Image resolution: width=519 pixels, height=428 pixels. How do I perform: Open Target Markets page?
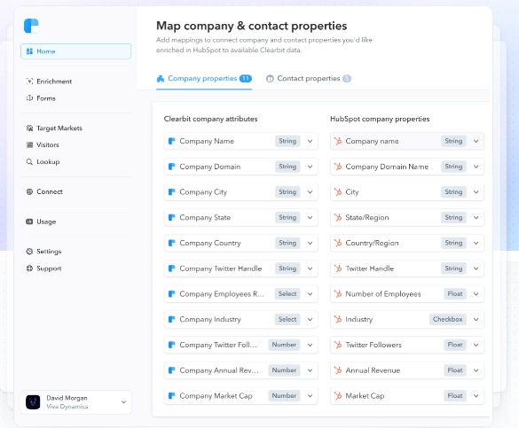pyautogui.click(x=54, y=128)
